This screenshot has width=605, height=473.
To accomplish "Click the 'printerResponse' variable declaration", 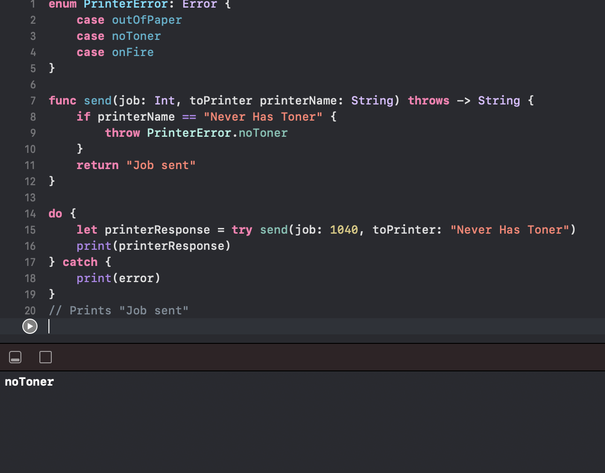I will pyautogui.click(x=157, y=230).
